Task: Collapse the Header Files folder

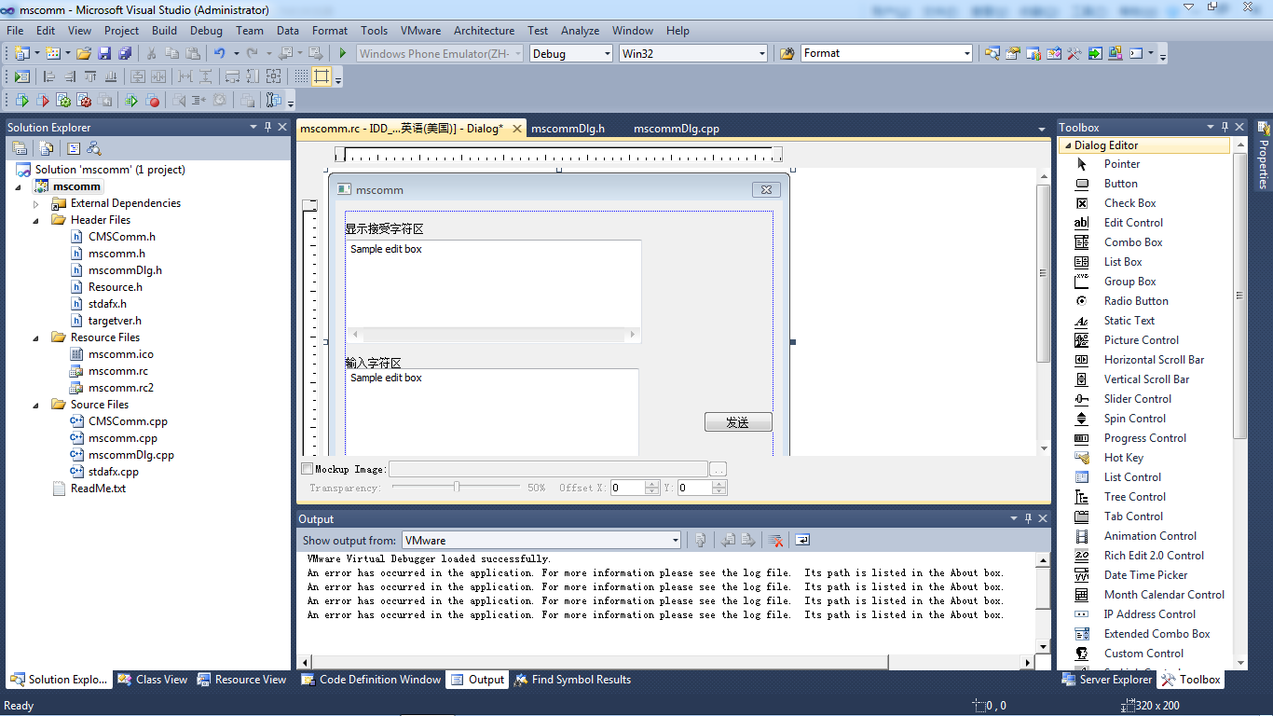Action: pyautogui.click(x=36, y=220)
